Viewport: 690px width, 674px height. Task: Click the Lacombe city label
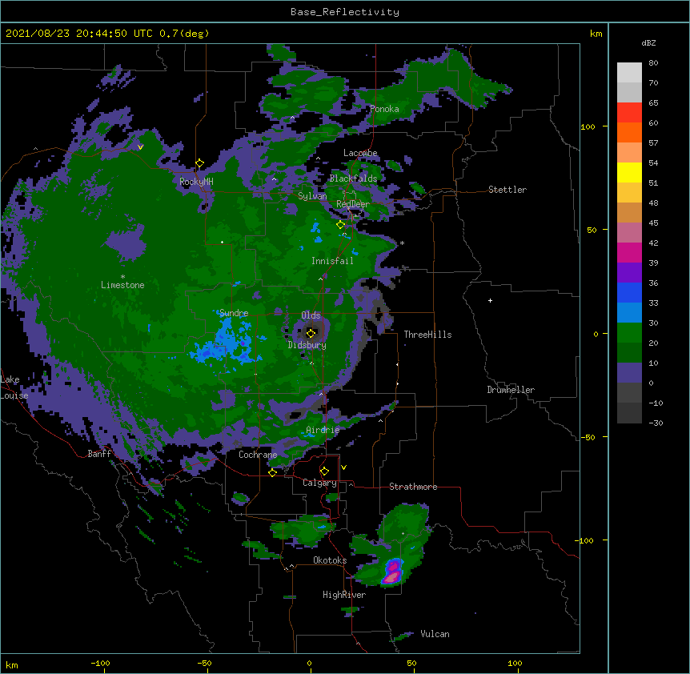coord(360,153)
